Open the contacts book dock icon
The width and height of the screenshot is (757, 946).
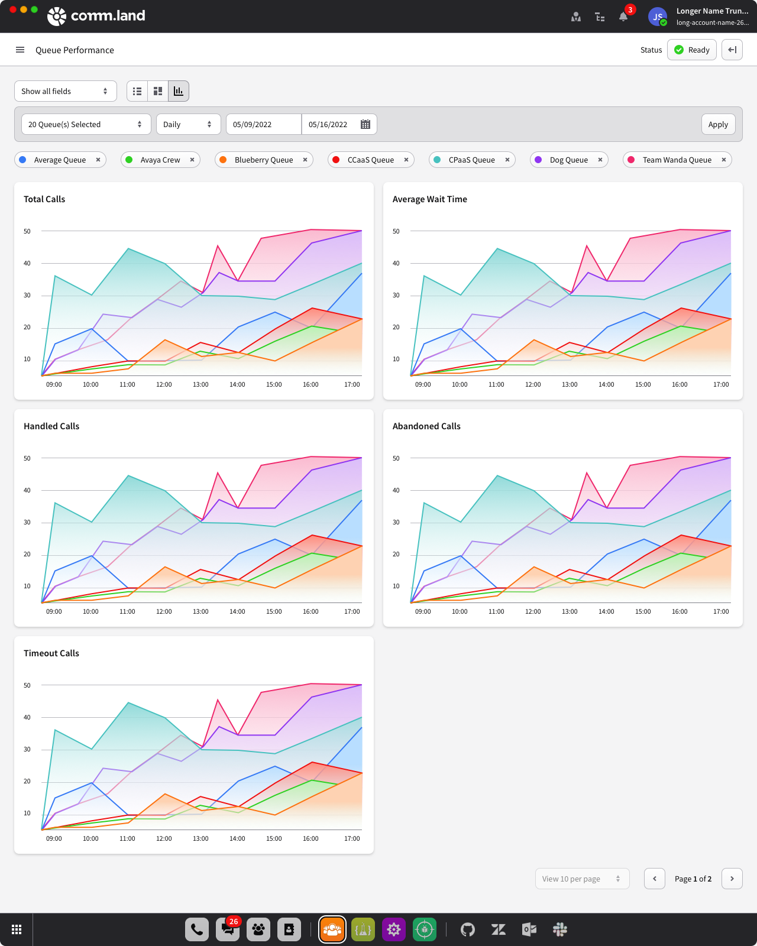(x=289, y=929)
